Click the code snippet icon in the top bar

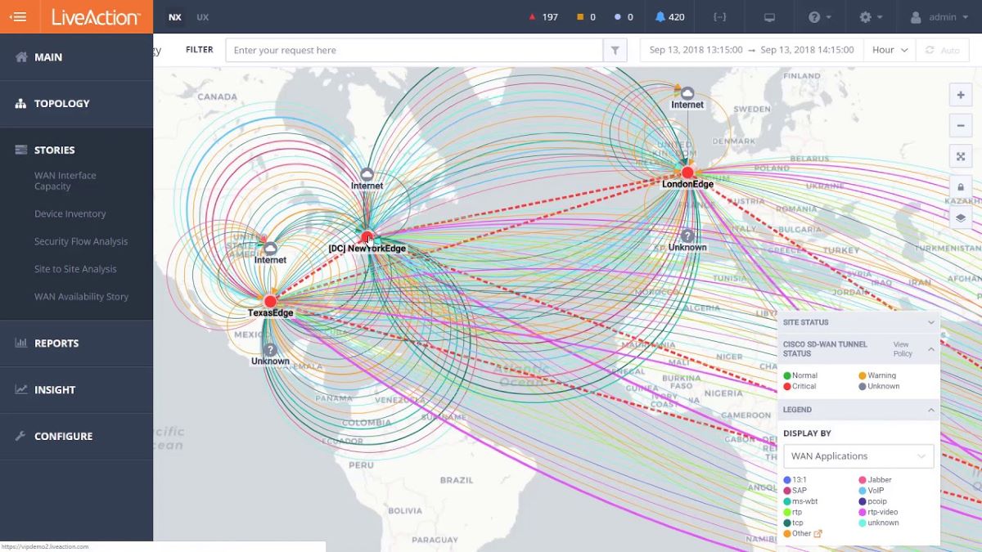click(x=718, y=16)
